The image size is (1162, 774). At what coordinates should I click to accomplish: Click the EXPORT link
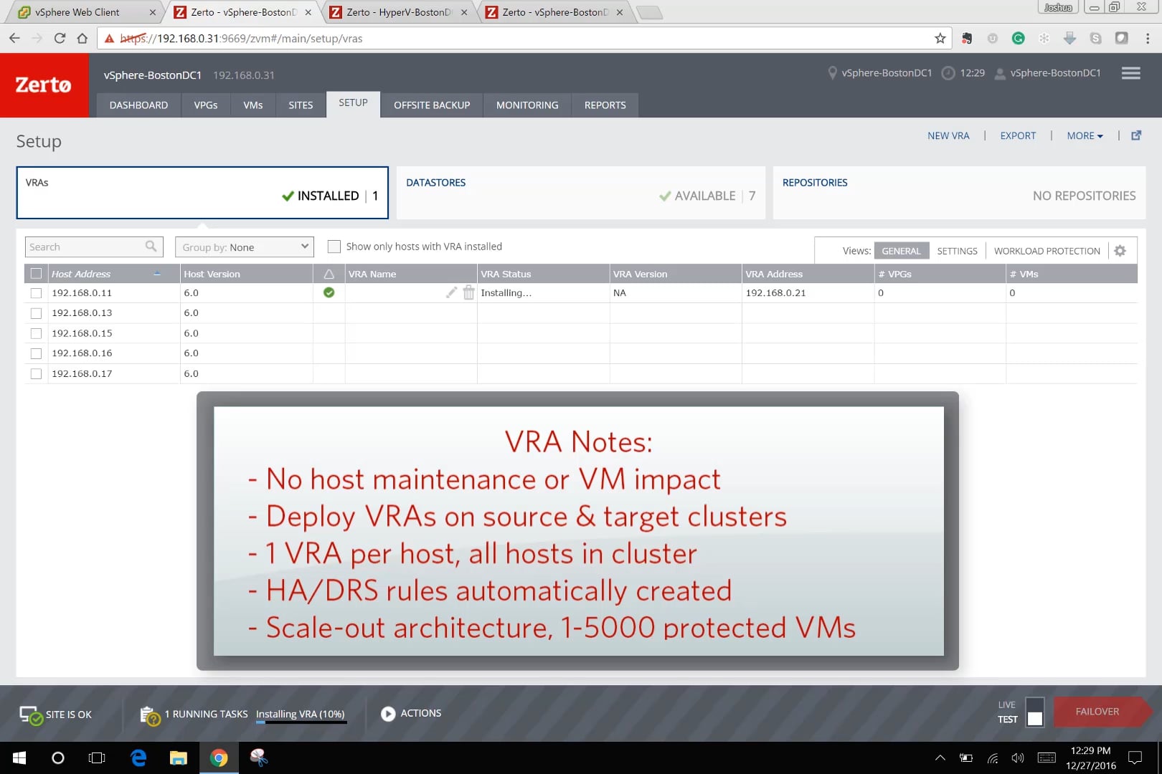tap(1018, 135)
